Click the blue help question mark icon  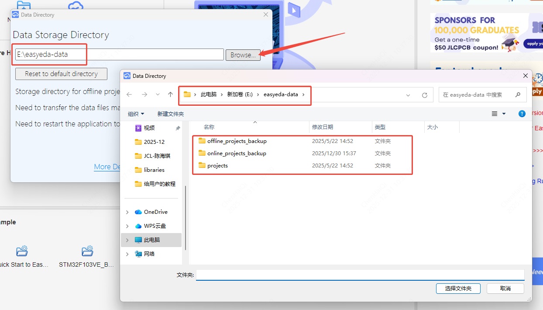522,114
